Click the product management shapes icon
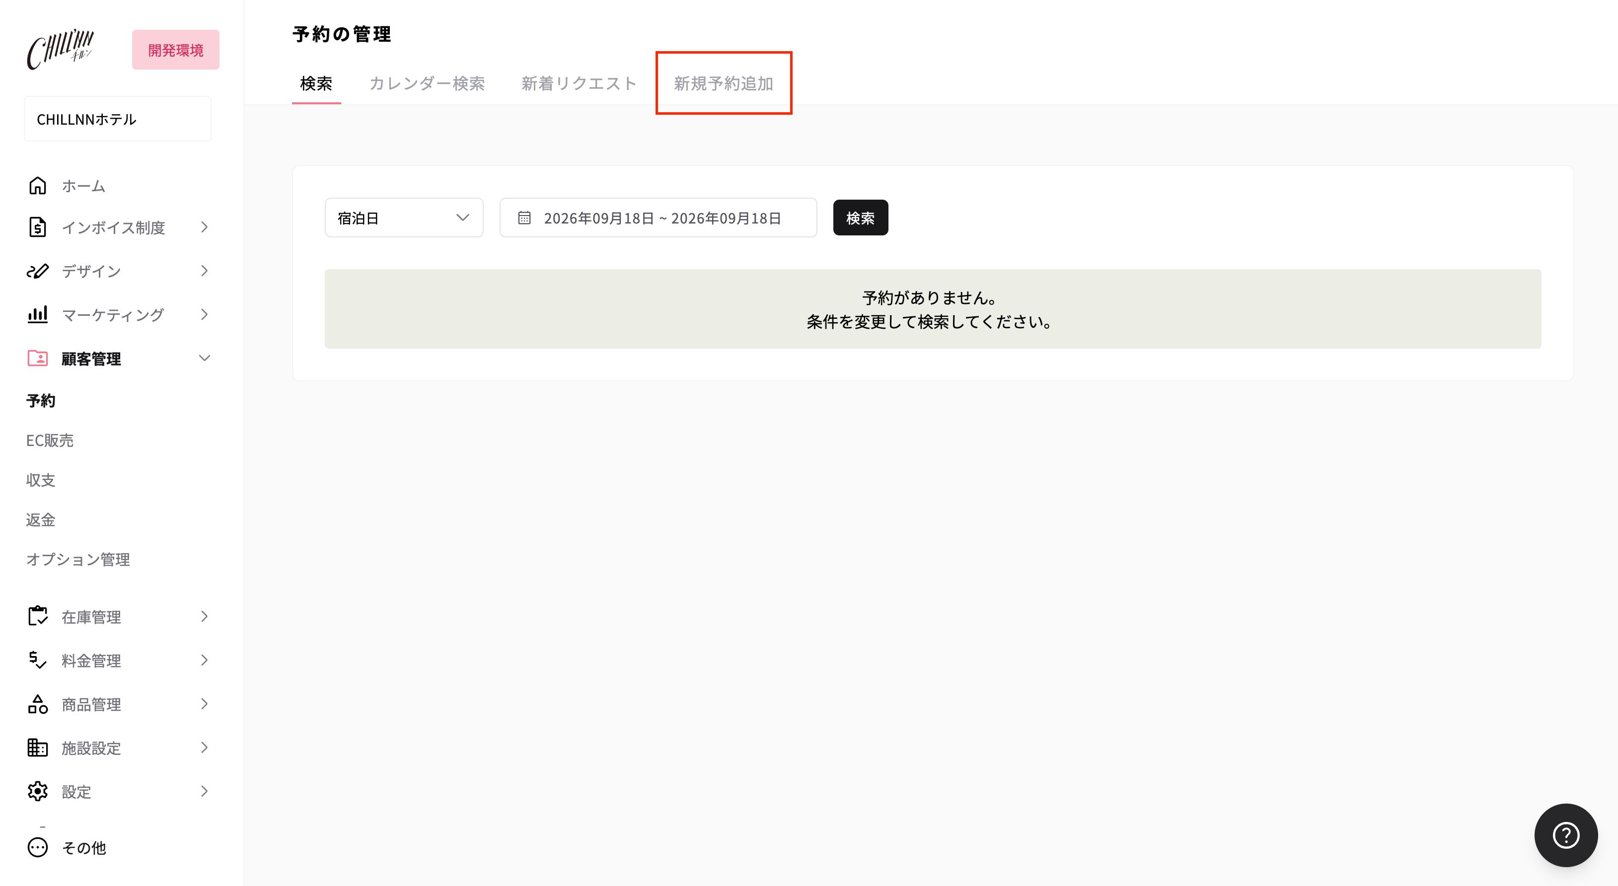 pos(38,705)
